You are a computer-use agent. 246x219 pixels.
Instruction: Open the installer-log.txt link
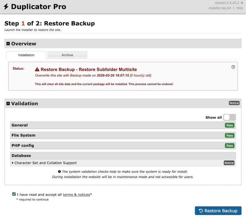pyautogui.click(x=220, y=8)
